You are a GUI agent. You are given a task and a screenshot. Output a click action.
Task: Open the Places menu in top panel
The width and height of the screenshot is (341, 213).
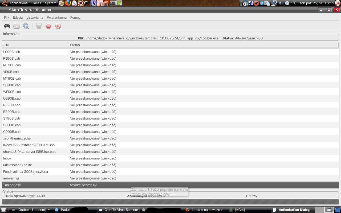pyautogui.click(x=36, y=3)
